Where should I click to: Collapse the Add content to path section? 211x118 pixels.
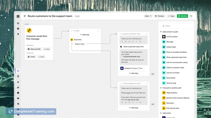coord(161,32)
